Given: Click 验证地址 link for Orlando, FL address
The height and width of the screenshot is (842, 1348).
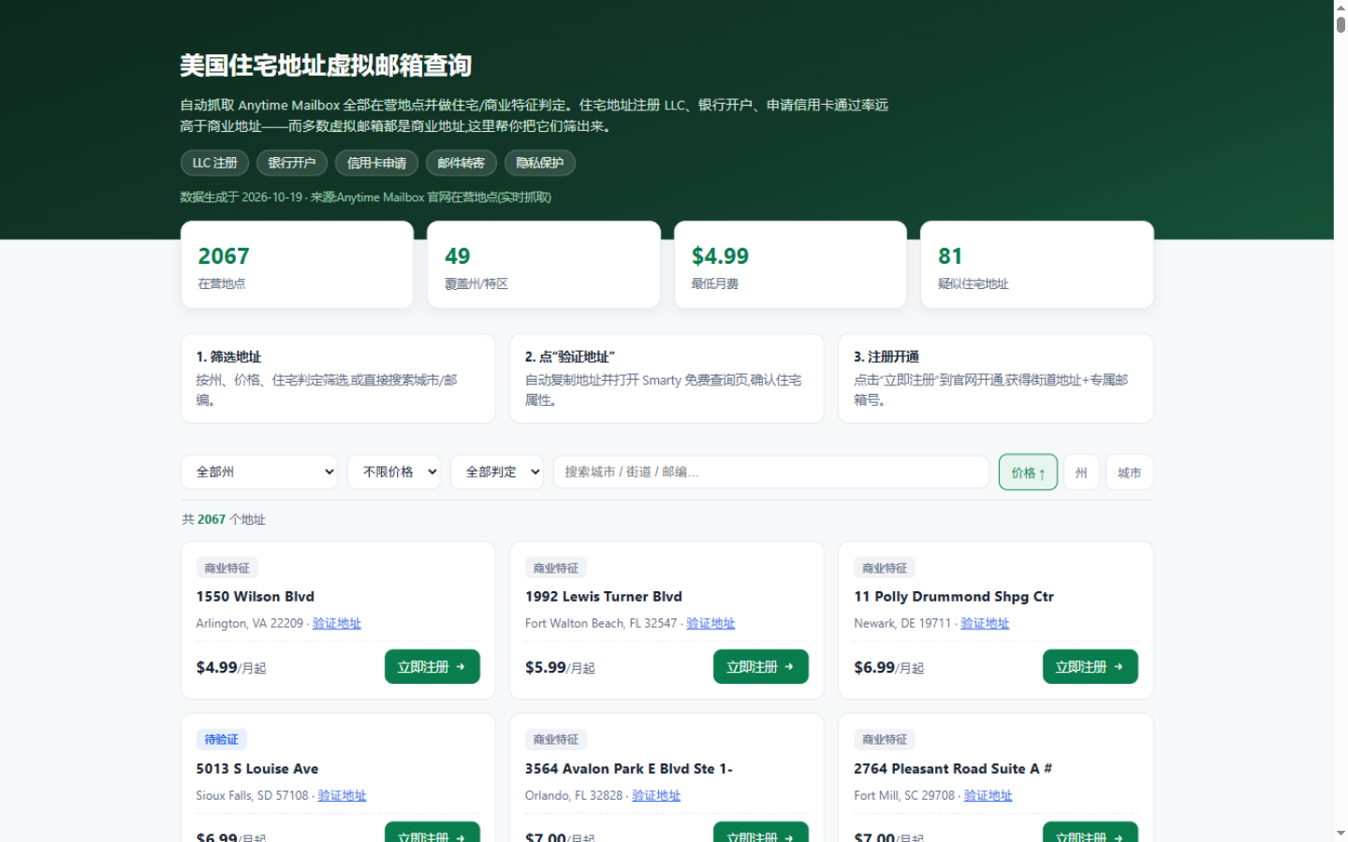Looking at the screenshot, I should pyautogui.click(x=656, y=795).
